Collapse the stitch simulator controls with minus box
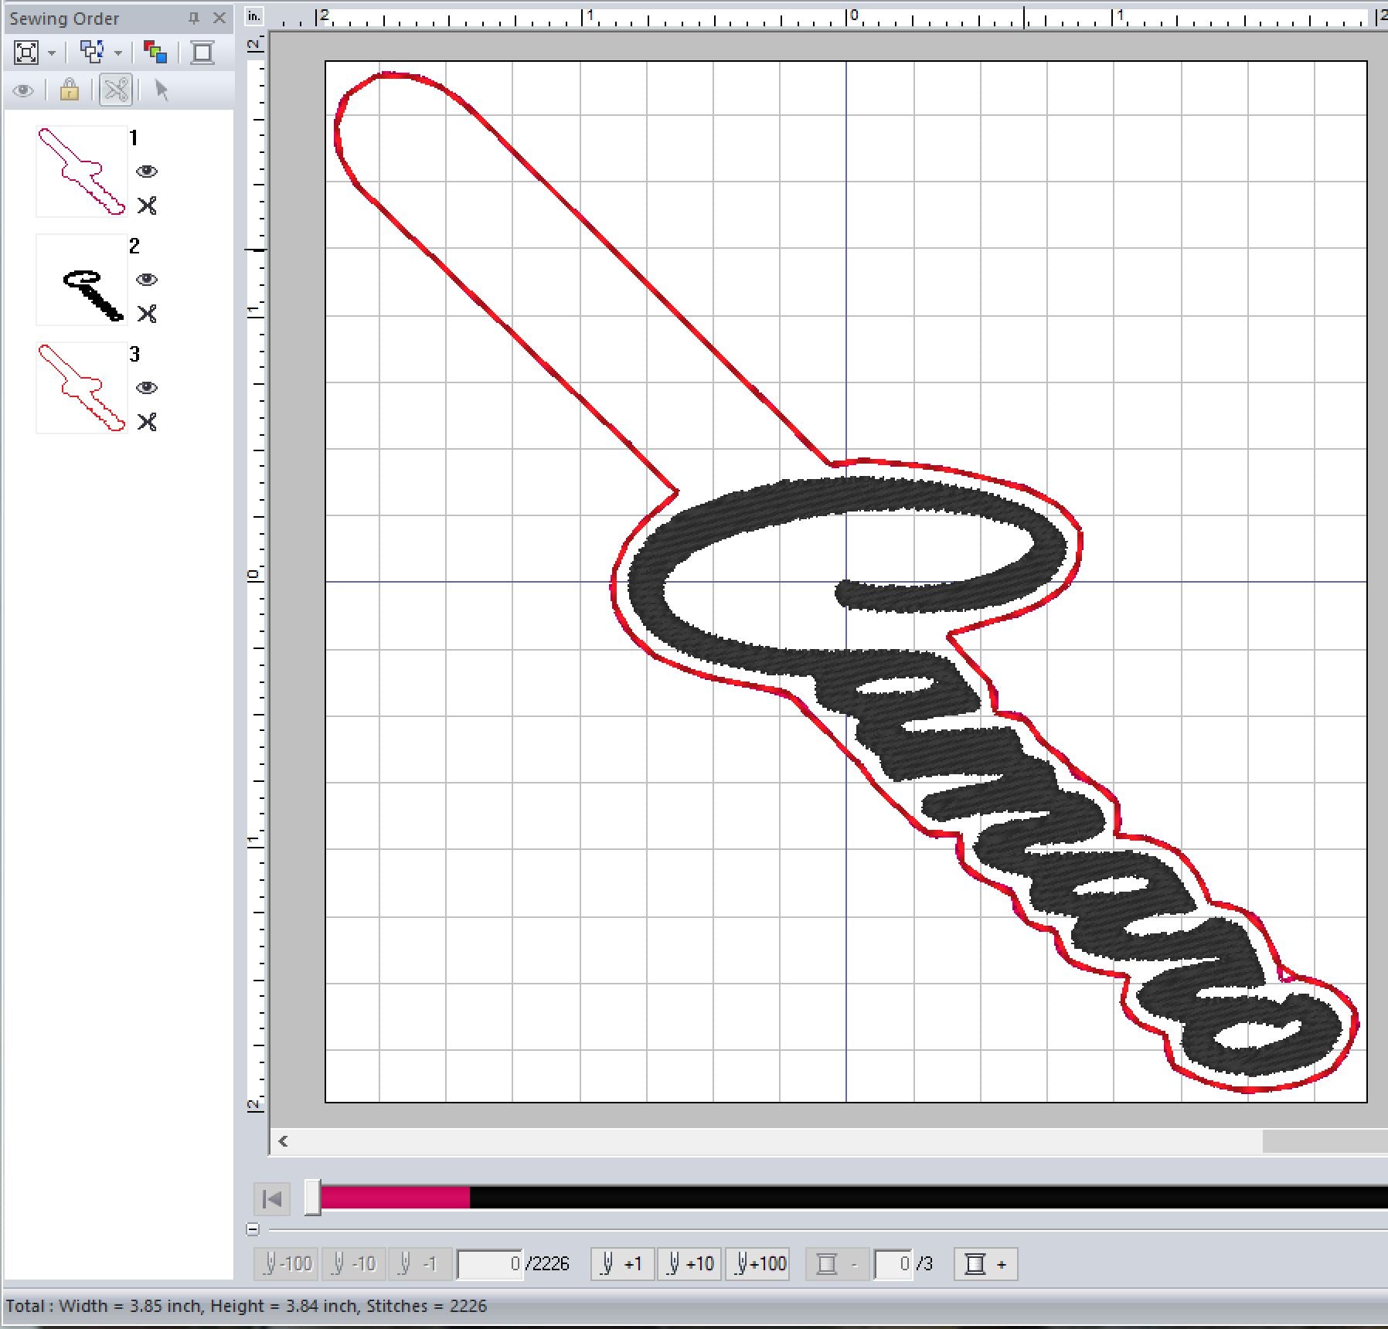This screenshot has width=1388, height=1329. 253,1229
